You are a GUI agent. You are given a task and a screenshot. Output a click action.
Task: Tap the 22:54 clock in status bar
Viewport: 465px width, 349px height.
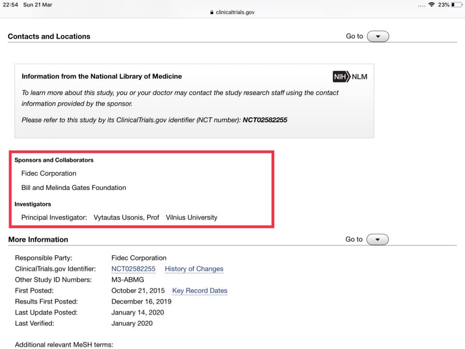[x=10, y=5]
